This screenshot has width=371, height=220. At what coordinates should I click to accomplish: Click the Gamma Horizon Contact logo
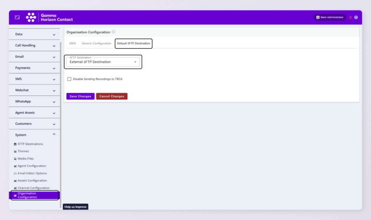[49, 17]
